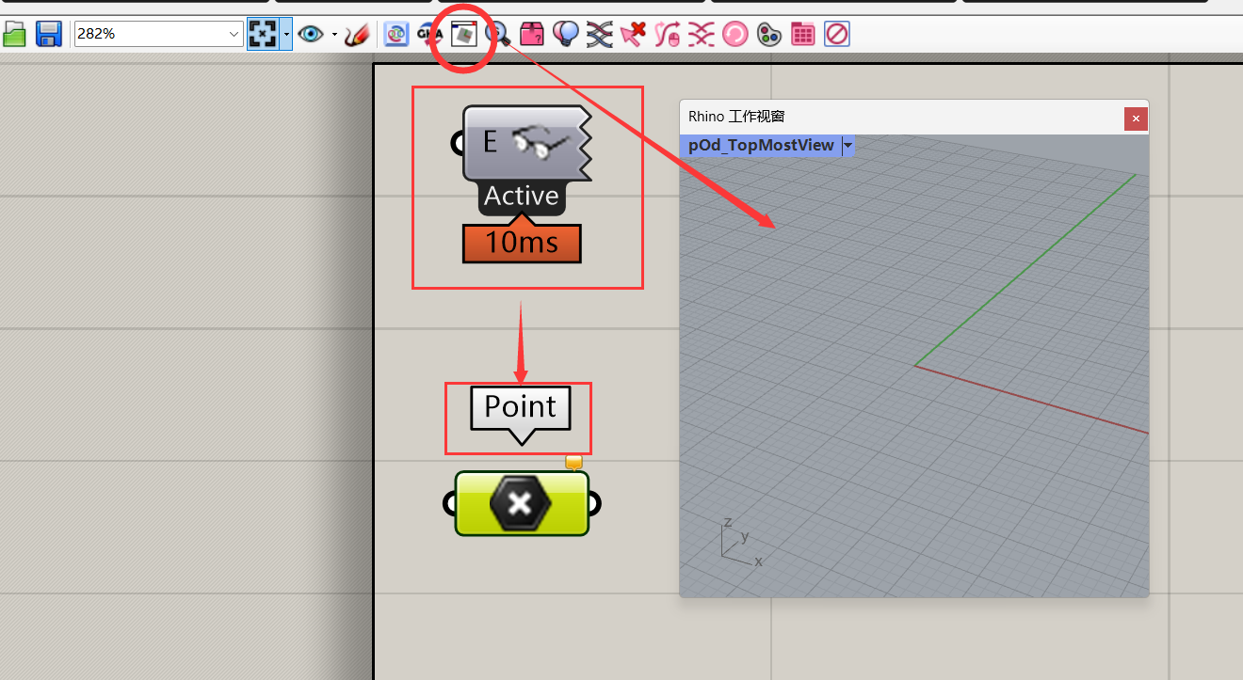
Task: Open the Rhino viewport window icon
Action: tap(463, 35)
